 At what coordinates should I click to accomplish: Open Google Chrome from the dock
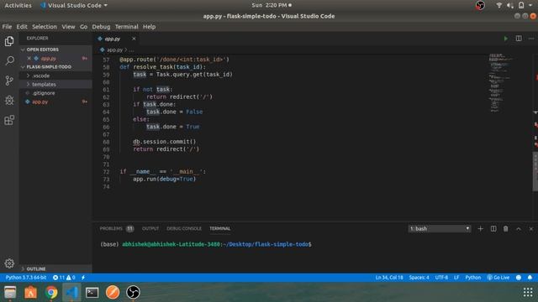[x=51, y=293]
